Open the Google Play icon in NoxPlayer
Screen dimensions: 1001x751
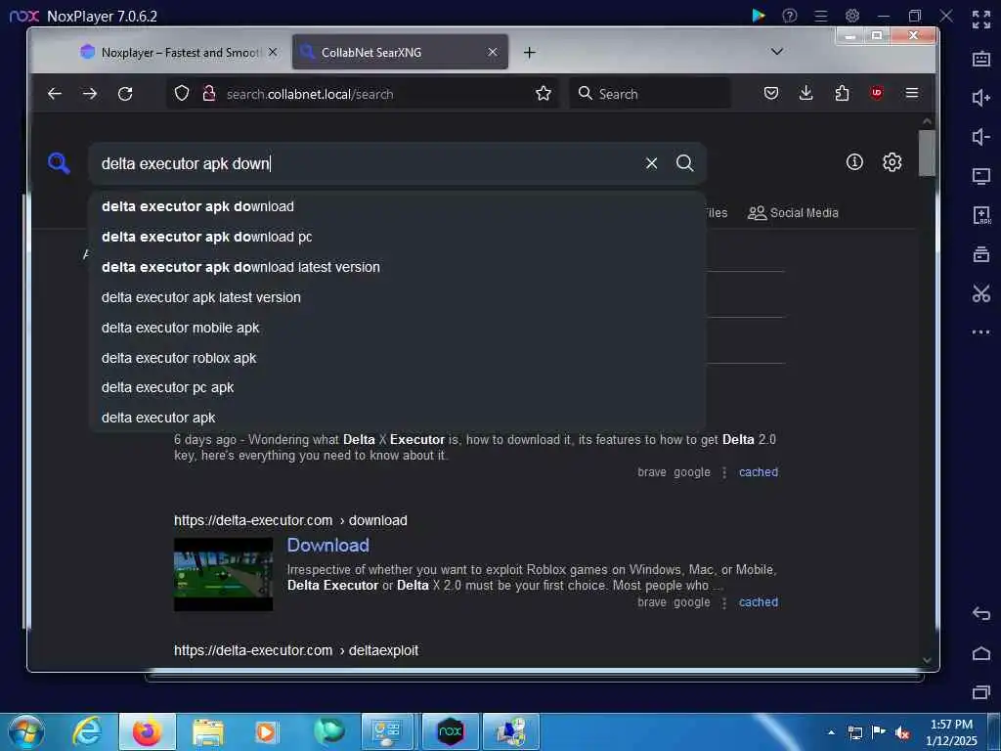pos(758,16)
